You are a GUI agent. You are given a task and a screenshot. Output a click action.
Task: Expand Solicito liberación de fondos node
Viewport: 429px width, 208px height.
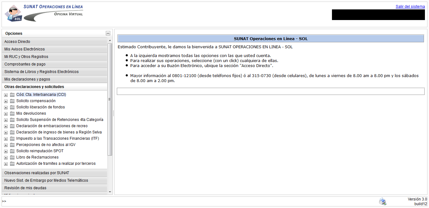point(6,107)
